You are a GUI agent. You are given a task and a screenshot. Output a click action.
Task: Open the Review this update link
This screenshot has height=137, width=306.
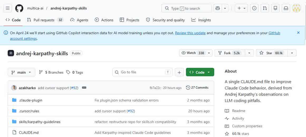(190, 33)
